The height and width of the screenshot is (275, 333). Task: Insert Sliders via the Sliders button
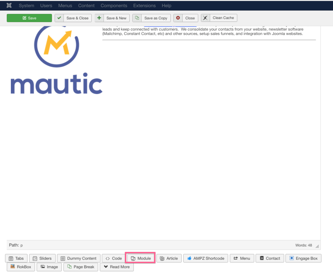click(42, 258)
